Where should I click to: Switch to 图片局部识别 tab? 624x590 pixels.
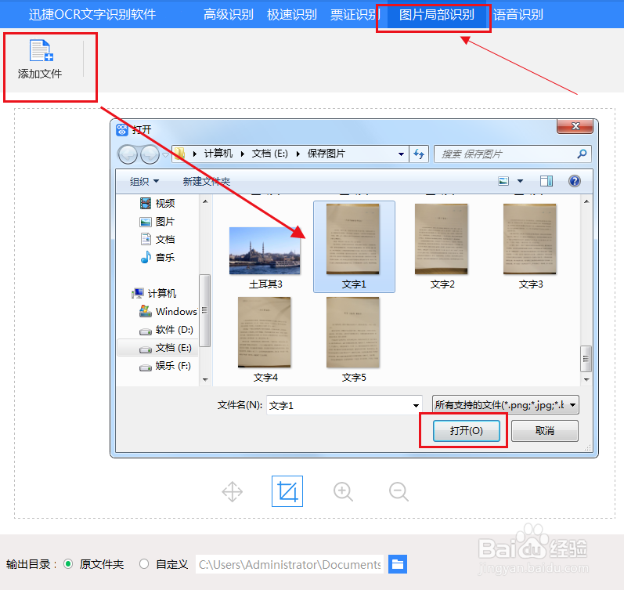click(437, 15)
